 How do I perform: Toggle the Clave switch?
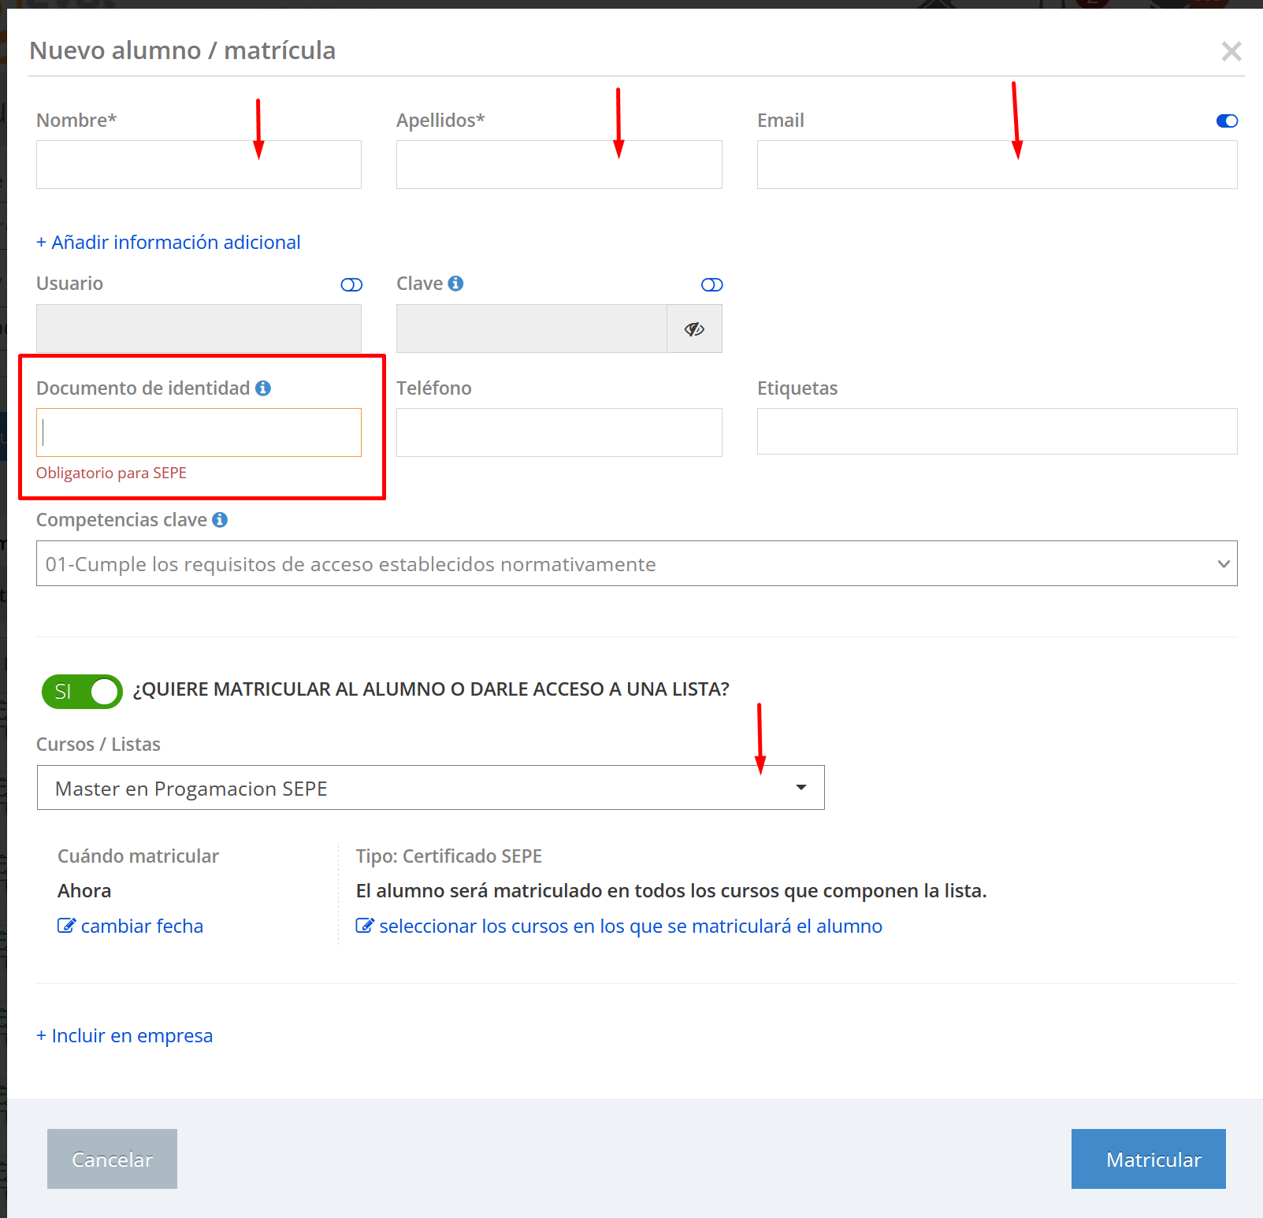[711, 284]
